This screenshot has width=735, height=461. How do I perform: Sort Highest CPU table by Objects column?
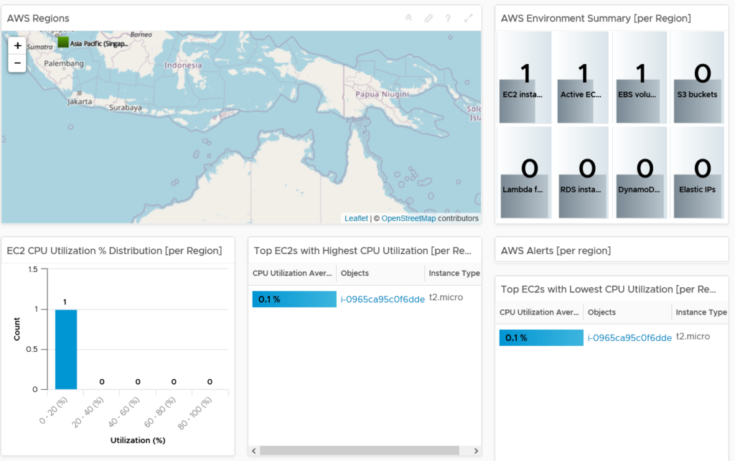tap(380, 273)
